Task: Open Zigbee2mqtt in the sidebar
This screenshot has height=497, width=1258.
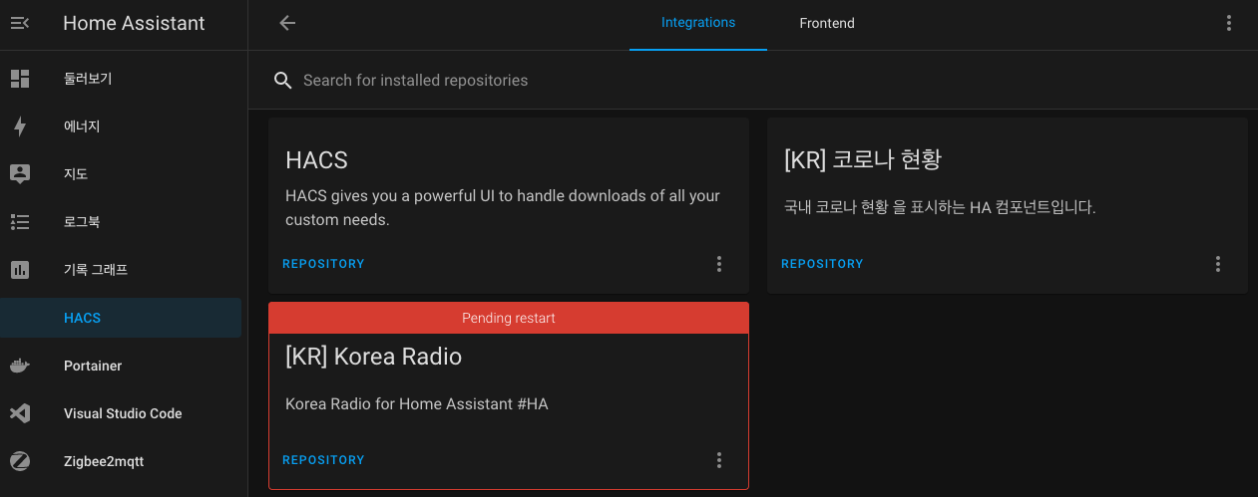Action: [x=121, y=461]
